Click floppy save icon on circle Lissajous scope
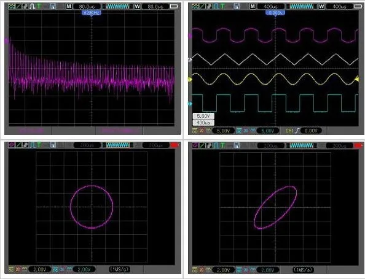365x279 pixels. [x=53, y=145]
